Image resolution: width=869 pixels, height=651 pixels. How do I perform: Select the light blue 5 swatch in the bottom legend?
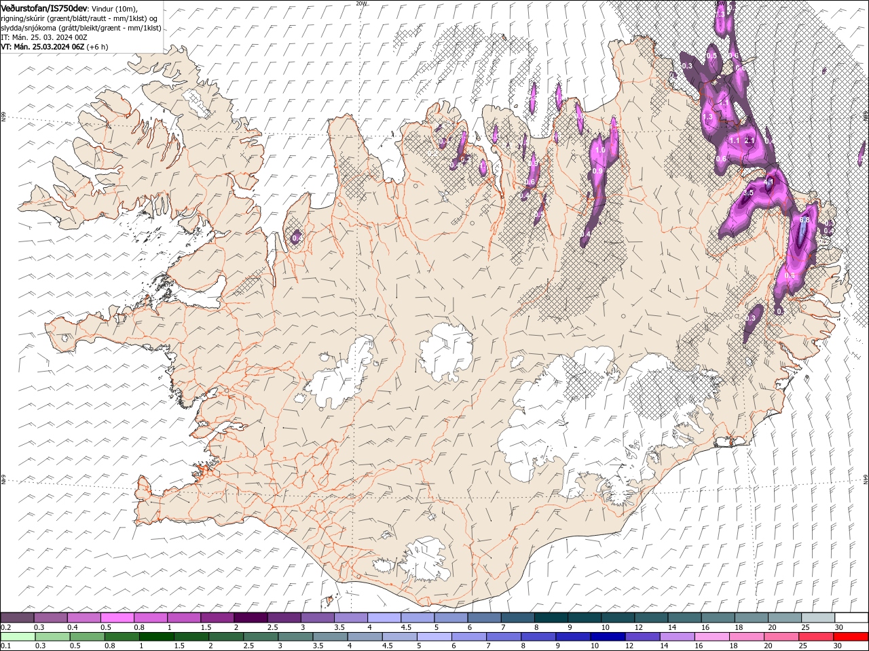434,637
